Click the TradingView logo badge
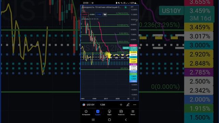 pyautogui.click(x=105, y=14)
